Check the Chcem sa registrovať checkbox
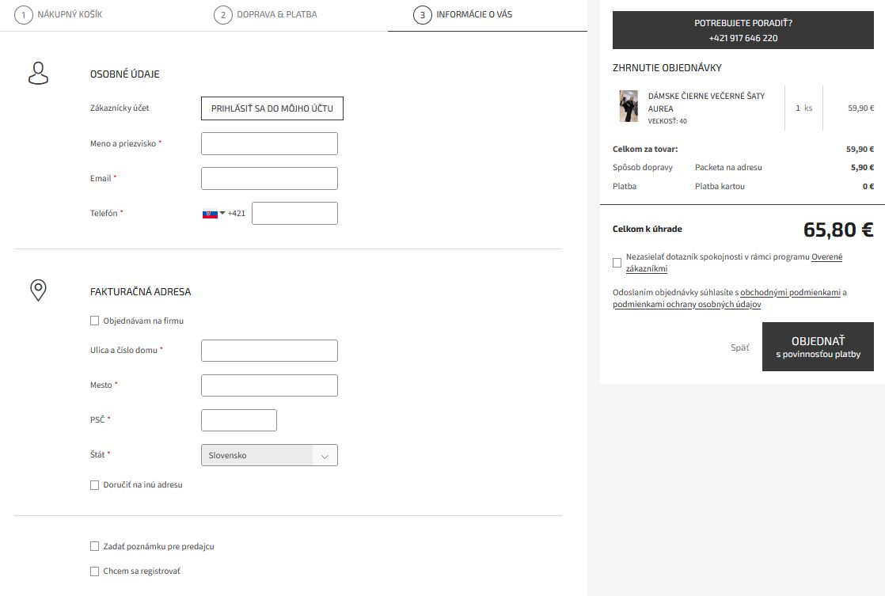Screen dimensions: 885x596 tap(94, 570)
